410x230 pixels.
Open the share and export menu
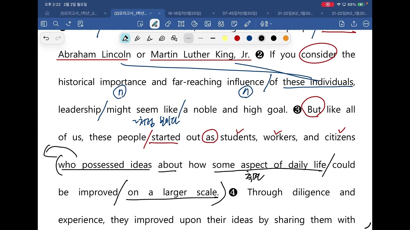pos(354,24)
